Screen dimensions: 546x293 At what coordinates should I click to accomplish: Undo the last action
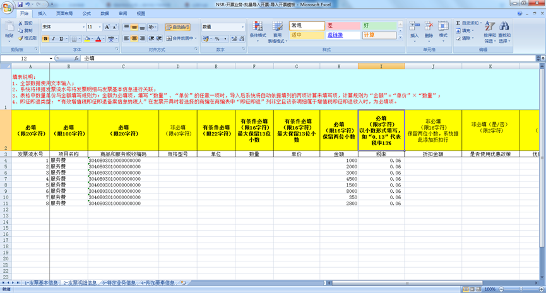click(28, 4)
